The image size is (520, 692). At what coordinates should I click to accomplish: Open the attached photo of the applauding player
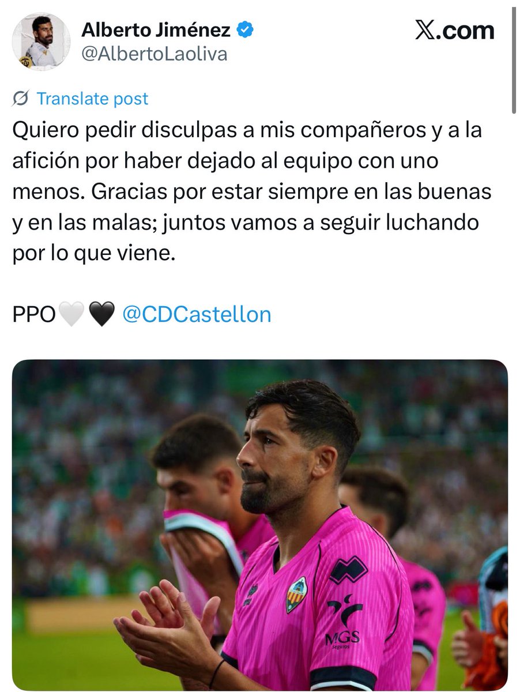pyautogui.click(x=260, y=525)
